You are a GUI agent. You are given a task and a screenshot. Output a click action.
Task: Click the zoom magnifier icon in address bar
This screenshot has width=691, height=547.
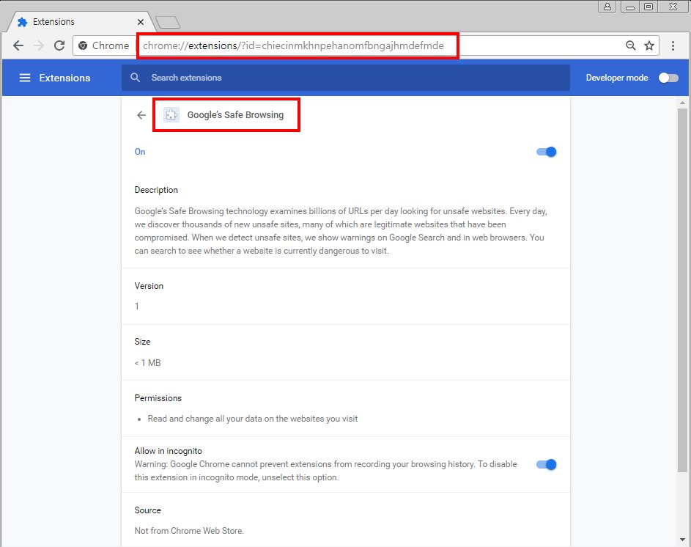click(631, 45)
